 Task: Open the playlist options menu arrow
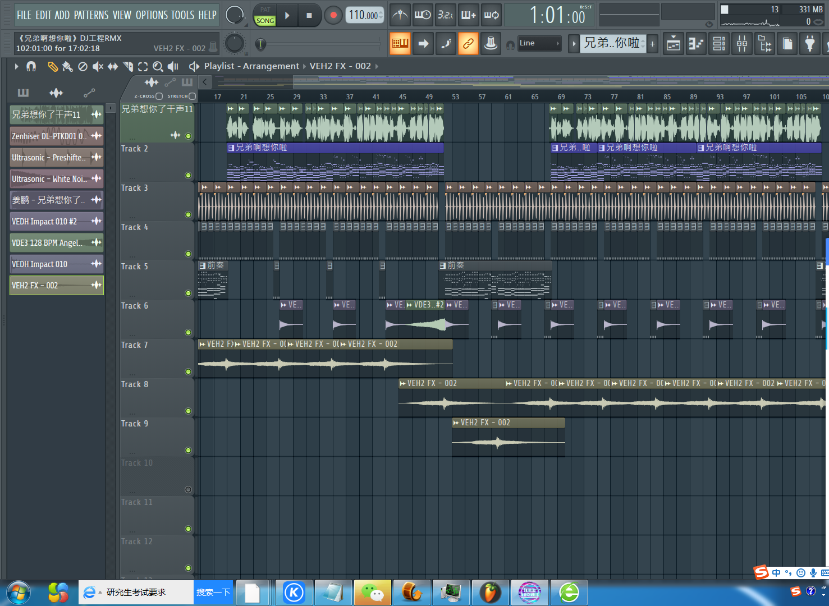16,67
